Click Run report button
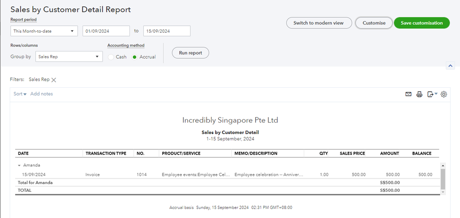The image size is (460, 218). coord(190,53)
